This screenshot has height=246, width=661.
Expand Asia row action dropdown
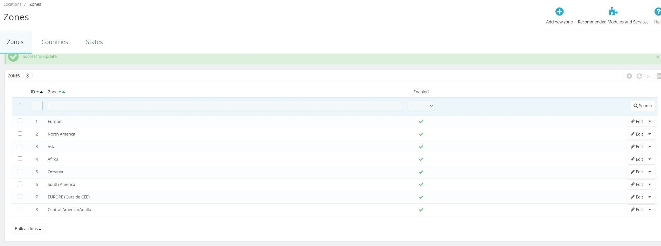tap(650, 147)
